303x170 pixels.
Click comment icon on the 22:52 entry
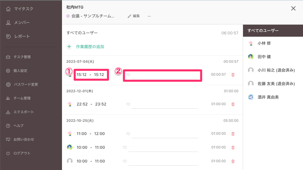coord(128,104)
